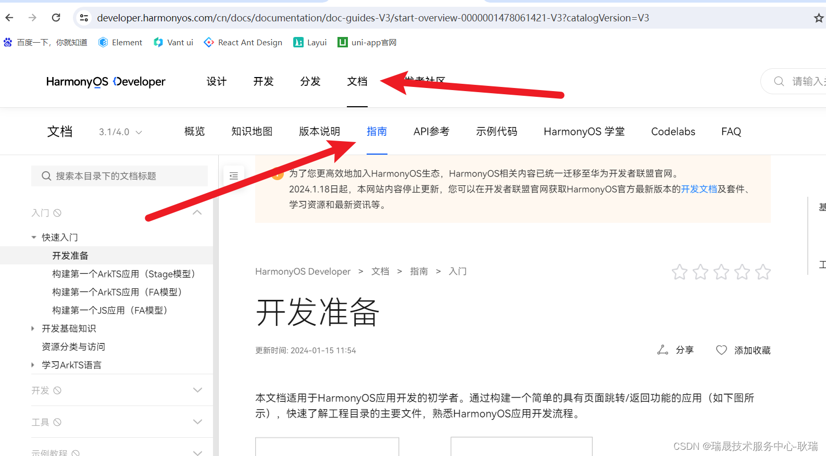Viewport: 826px width, 456px height.
Task: Click the site search box at top right
Action: click(794, 81)
